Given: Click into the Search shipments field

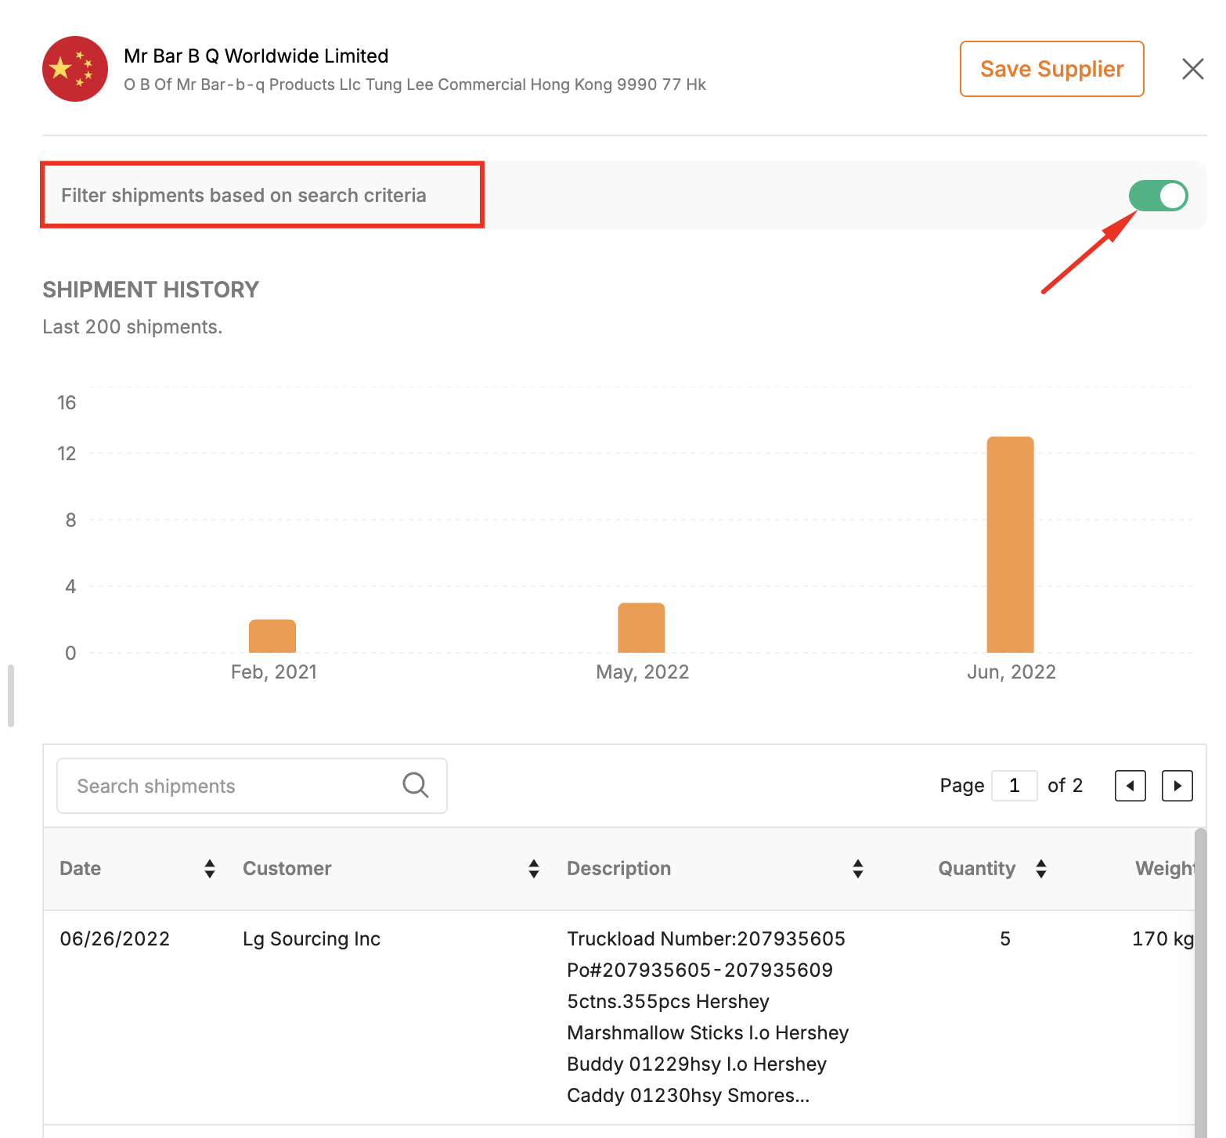Looking at the screenshot, I should tap(252, 786).
